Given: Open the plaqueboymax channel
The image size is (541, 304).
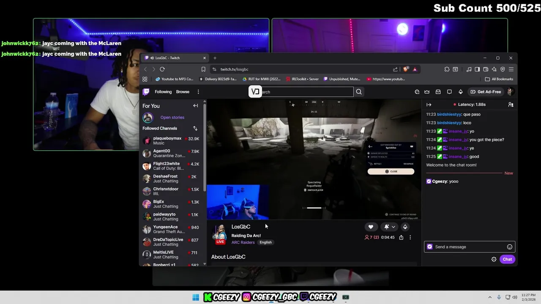Looking at the screenshot, I should (x=171, y=141).
